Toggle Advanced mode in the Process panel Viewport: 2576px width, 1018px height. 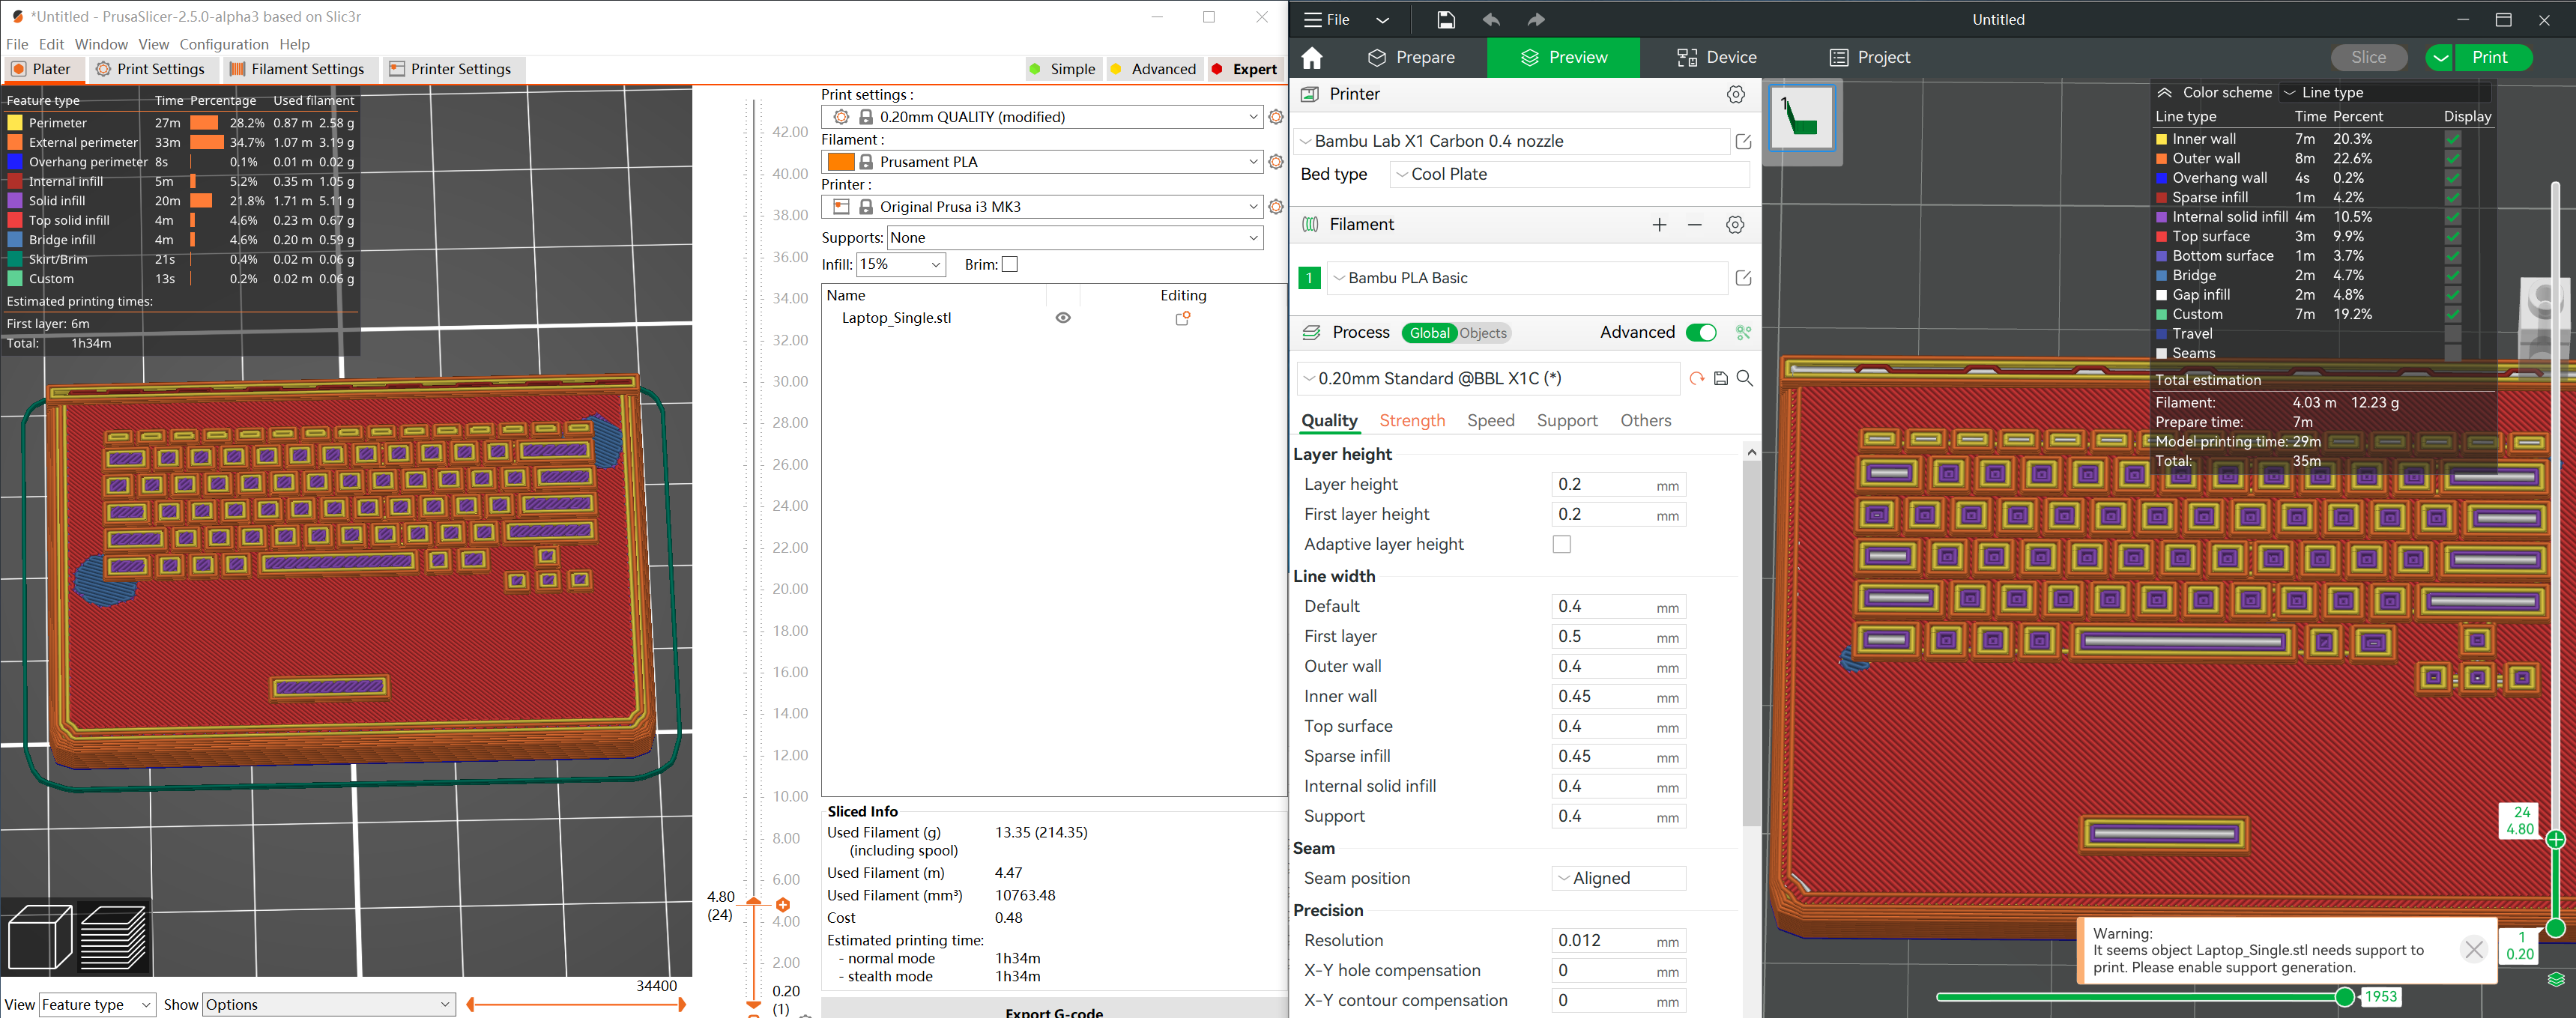pyautogui.click(x=1701, y=332)
